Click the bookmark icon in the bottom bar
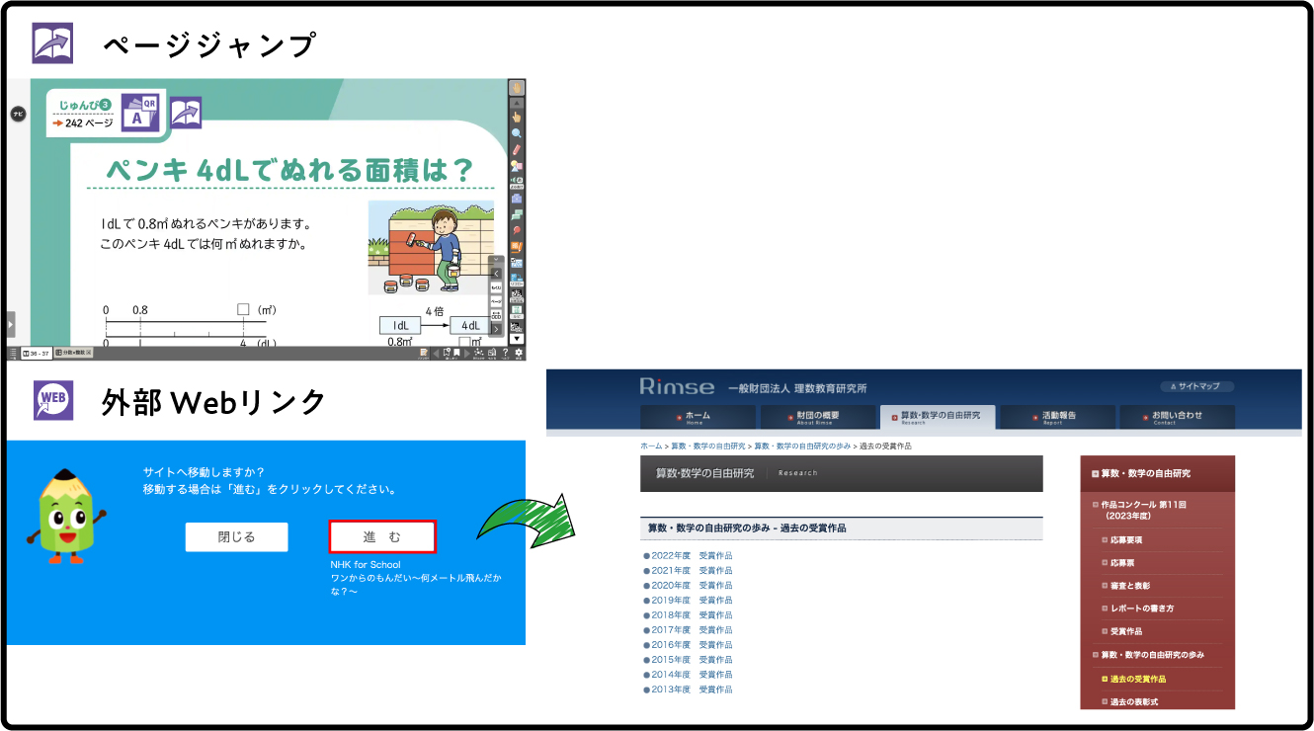The image size is (1314, 731). (456, 353)
